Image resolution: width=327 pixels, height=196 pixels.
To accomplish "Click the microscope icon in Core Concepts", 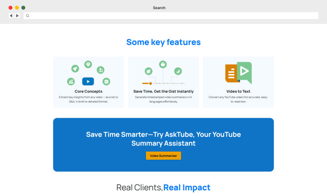I will pos(100,70).
